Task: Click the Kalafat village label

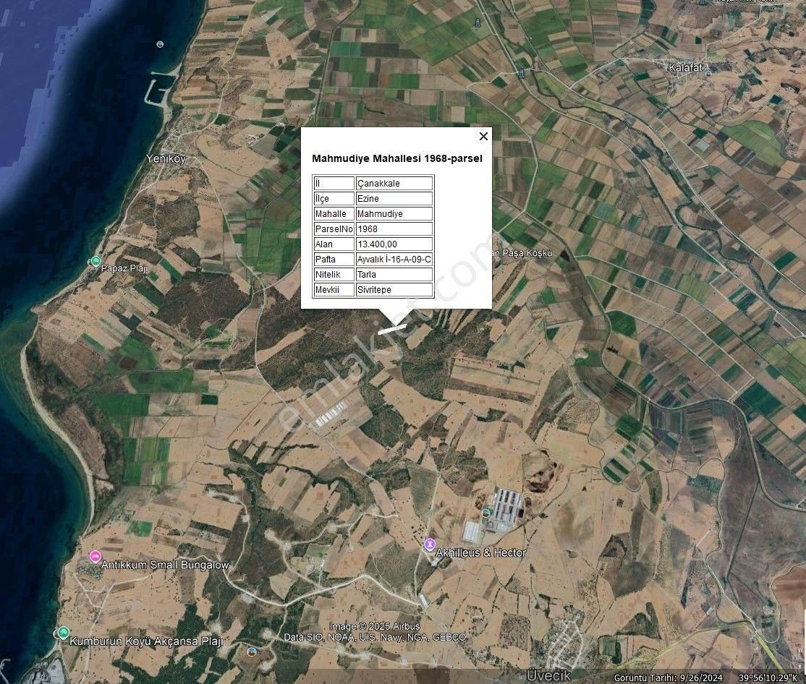Action: point(686,67)
